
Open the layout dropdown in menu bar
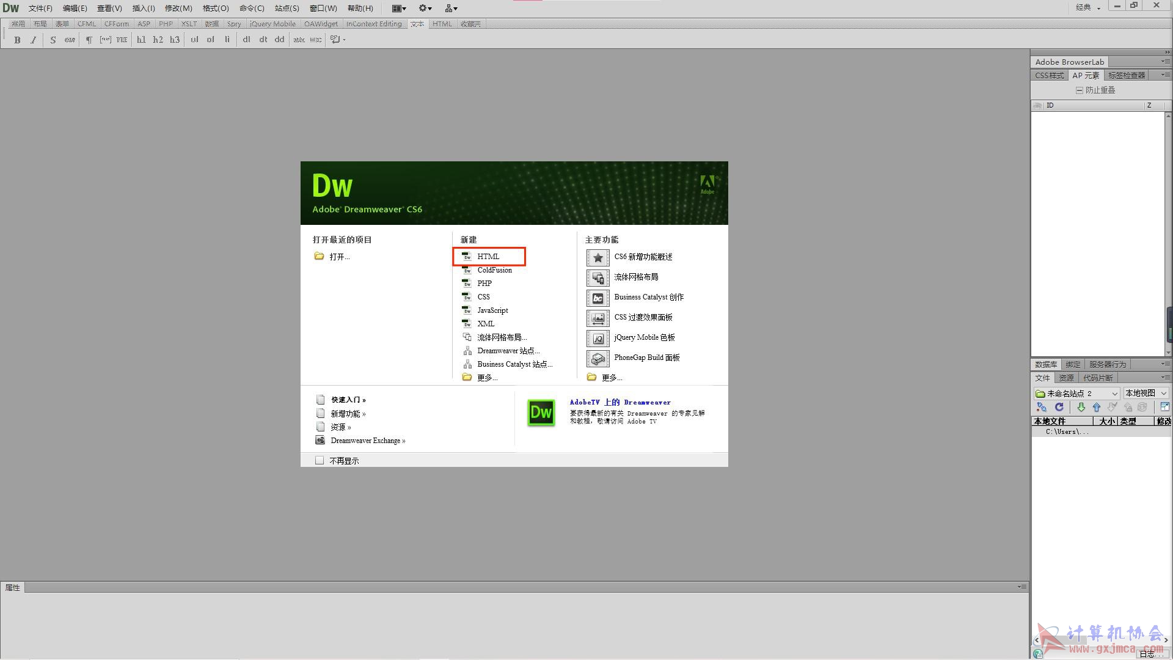[x=399, y=8]
